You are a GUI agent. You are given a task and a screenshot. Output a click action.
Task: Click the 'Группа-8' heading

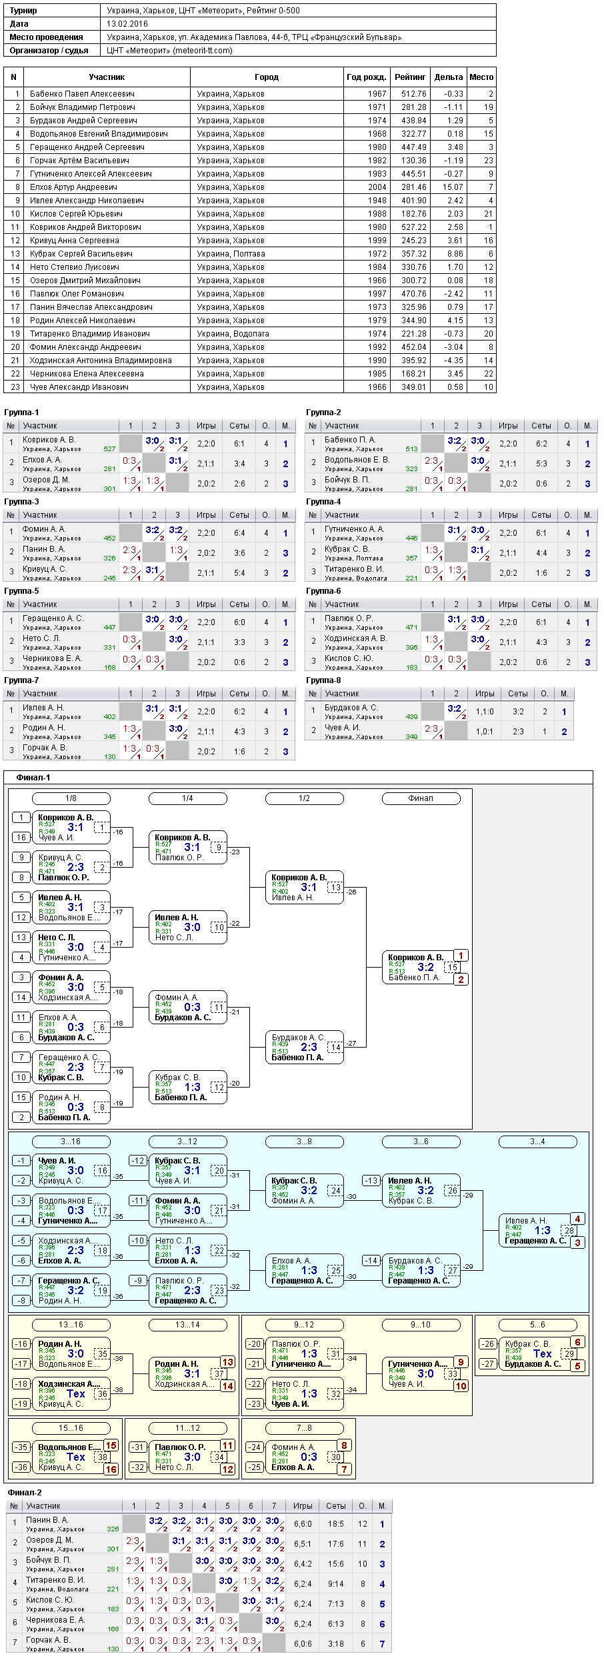click(323, 680)
